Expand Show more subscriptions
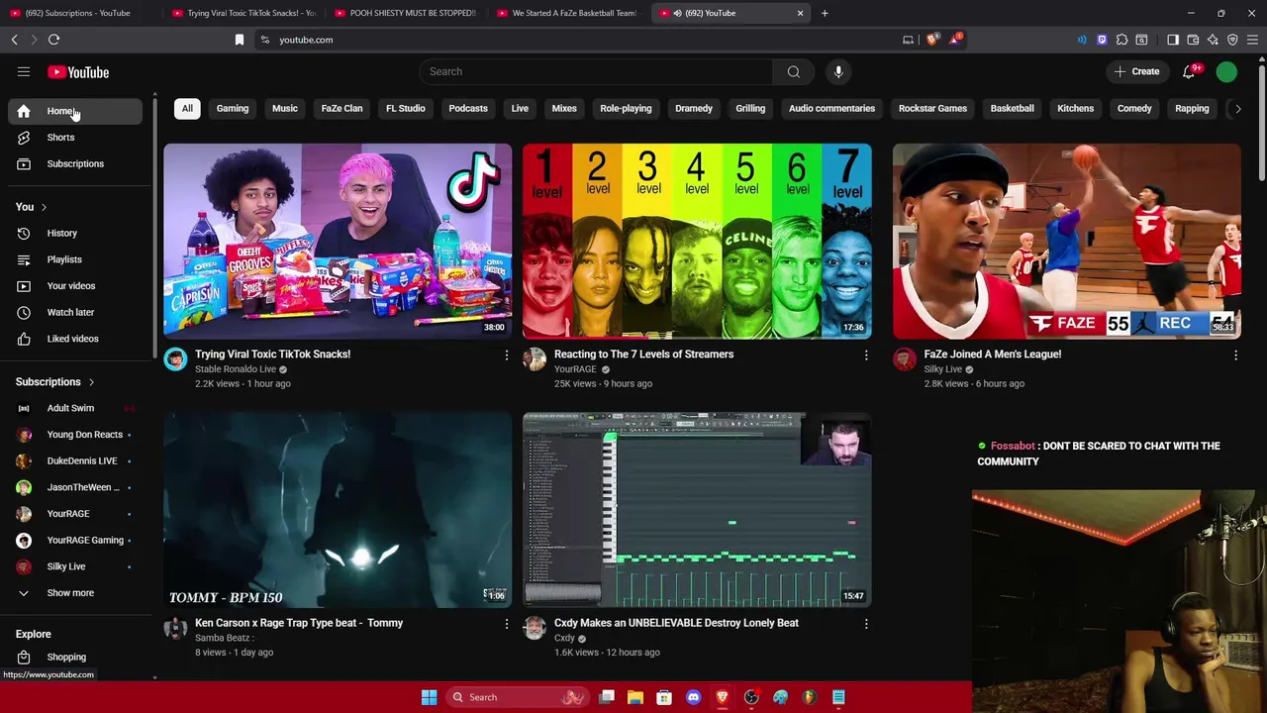Image resolution: width=1267 pixels, height=713 pixels. [x=75, y=593]
